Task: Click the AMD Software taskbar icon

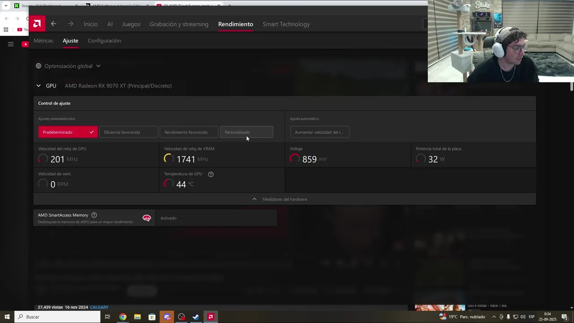Action: pos(210,317)
